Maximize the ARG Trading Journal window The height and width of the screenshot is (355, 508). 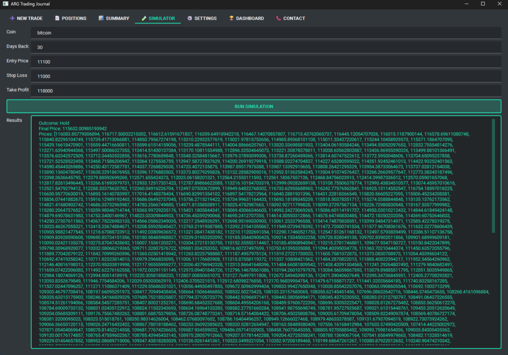pyautogui.click(x=483, y=4)
